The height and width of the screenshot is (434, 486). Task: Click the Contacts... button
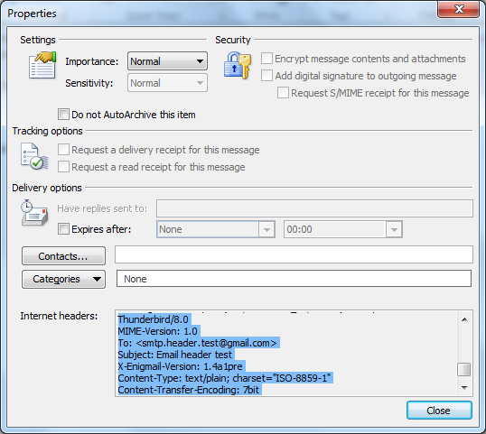[x=63, y=256]
